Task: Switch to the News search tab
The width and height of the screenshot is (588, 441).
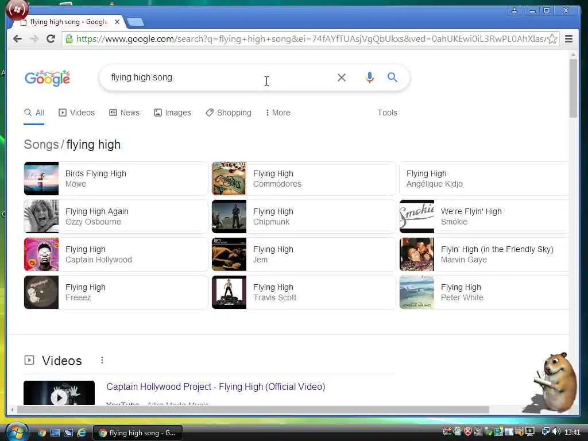Action: coord(124,113)
